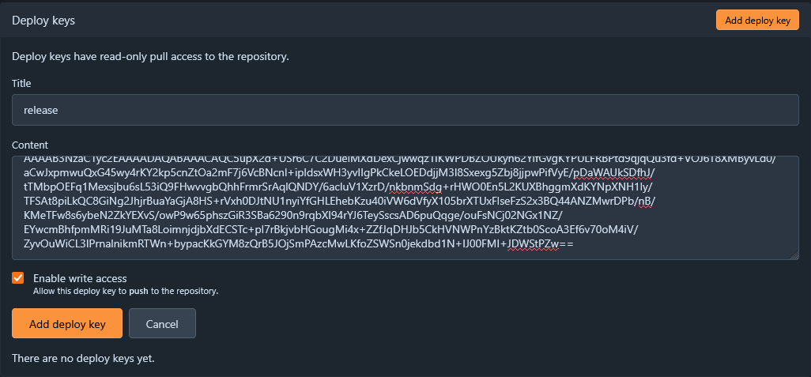
Task: Place cursor on underlined word "nkbnmSdg"
Action: pos(415,185)
